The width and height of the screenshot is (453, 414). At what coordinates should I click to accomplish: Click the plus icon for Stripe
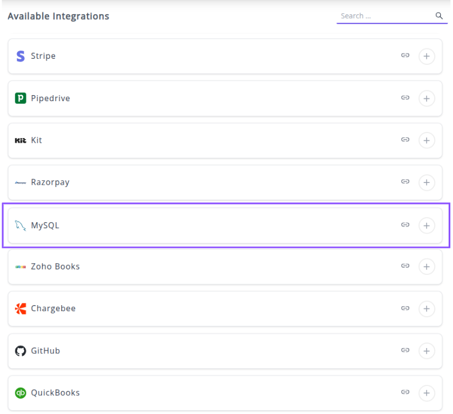427,56
